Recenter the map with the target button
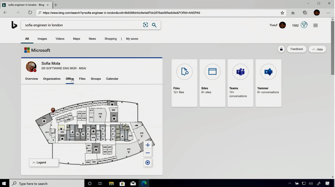Image resolution: width=335 pixels, height=187 pixels. point(148,163)
